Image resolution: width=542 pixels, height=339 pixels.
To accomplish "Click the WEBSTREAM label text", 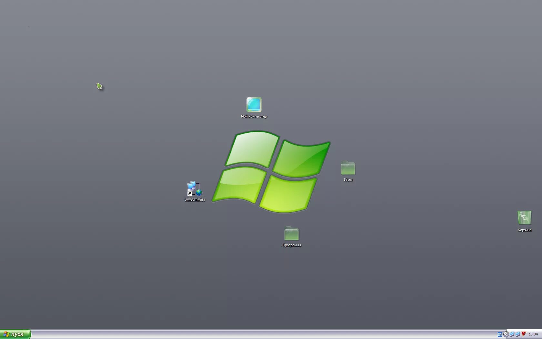I will coord(195,200).
